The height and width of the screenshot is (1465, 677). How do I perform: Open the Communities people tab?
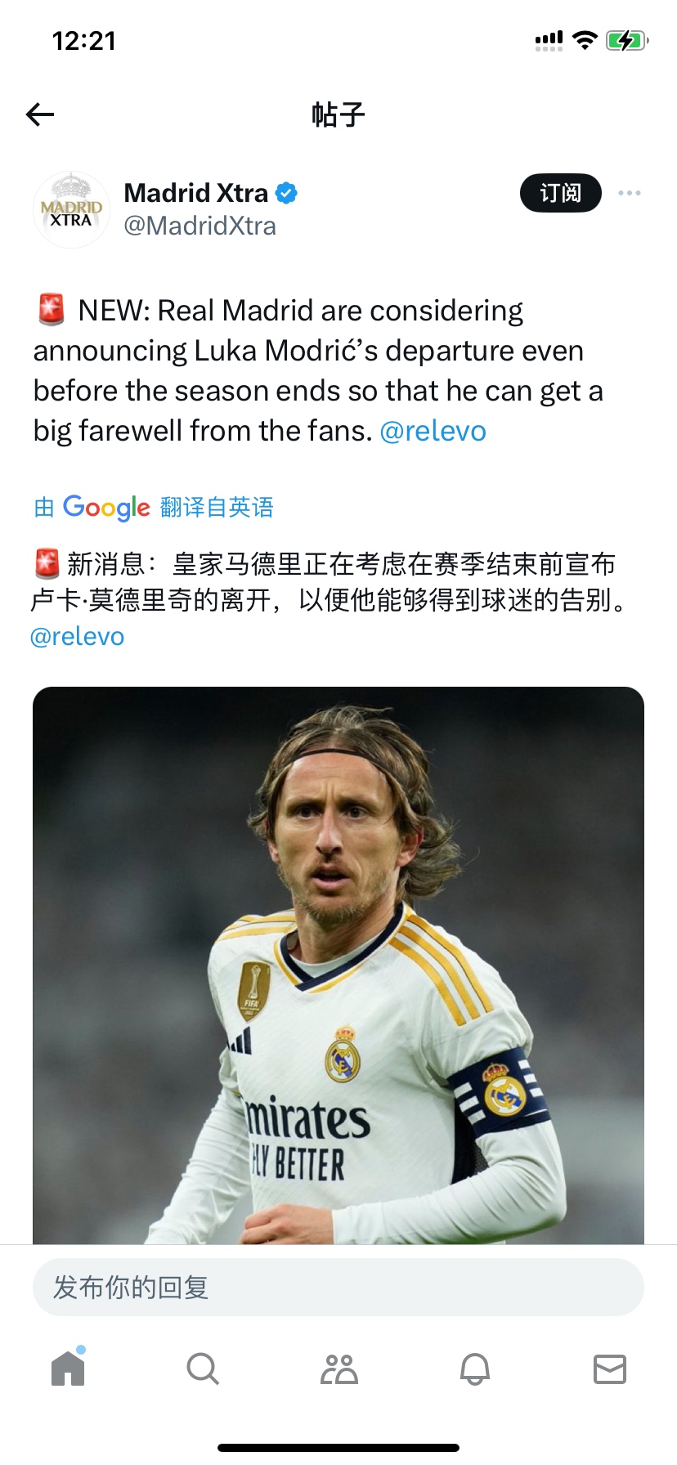(x=339, y=1368)
